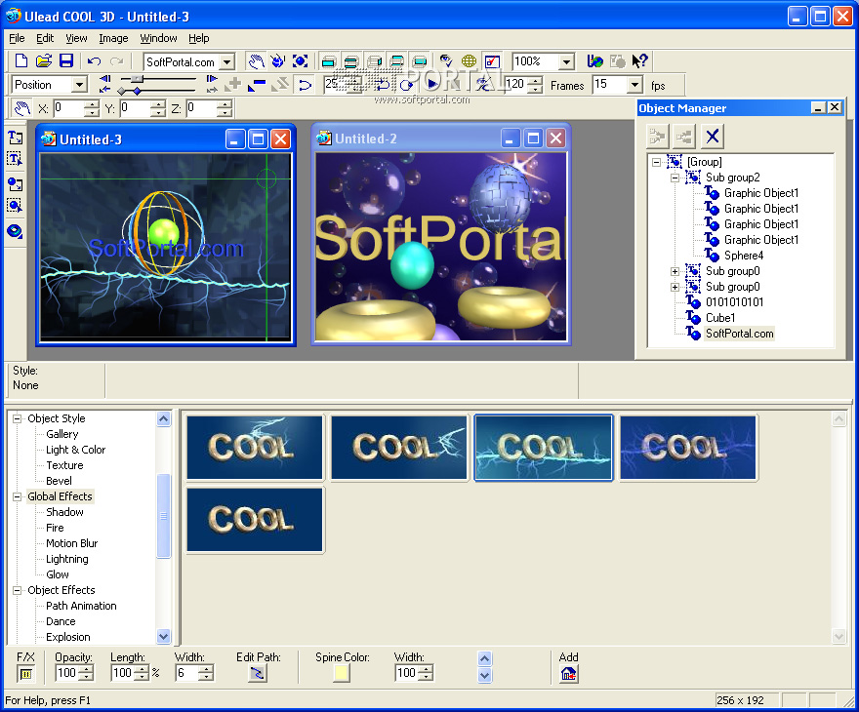
Task: Open the Image menu
Action: (x=113, y=38)
